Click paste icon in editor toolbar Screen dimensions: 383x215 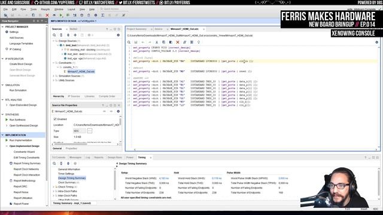(x=171, y=42)
